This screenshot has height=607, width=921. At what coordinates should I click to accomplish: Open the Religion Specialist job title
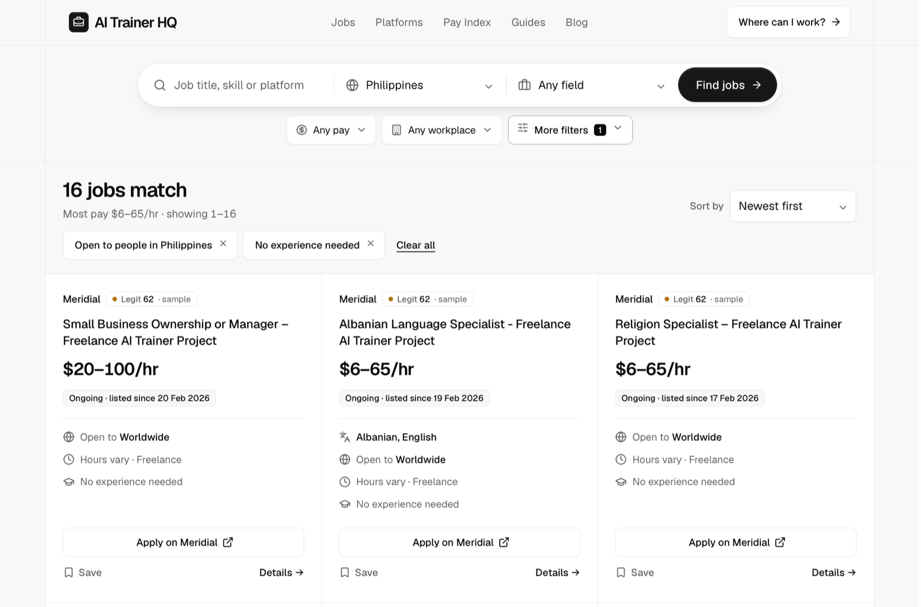728,332
